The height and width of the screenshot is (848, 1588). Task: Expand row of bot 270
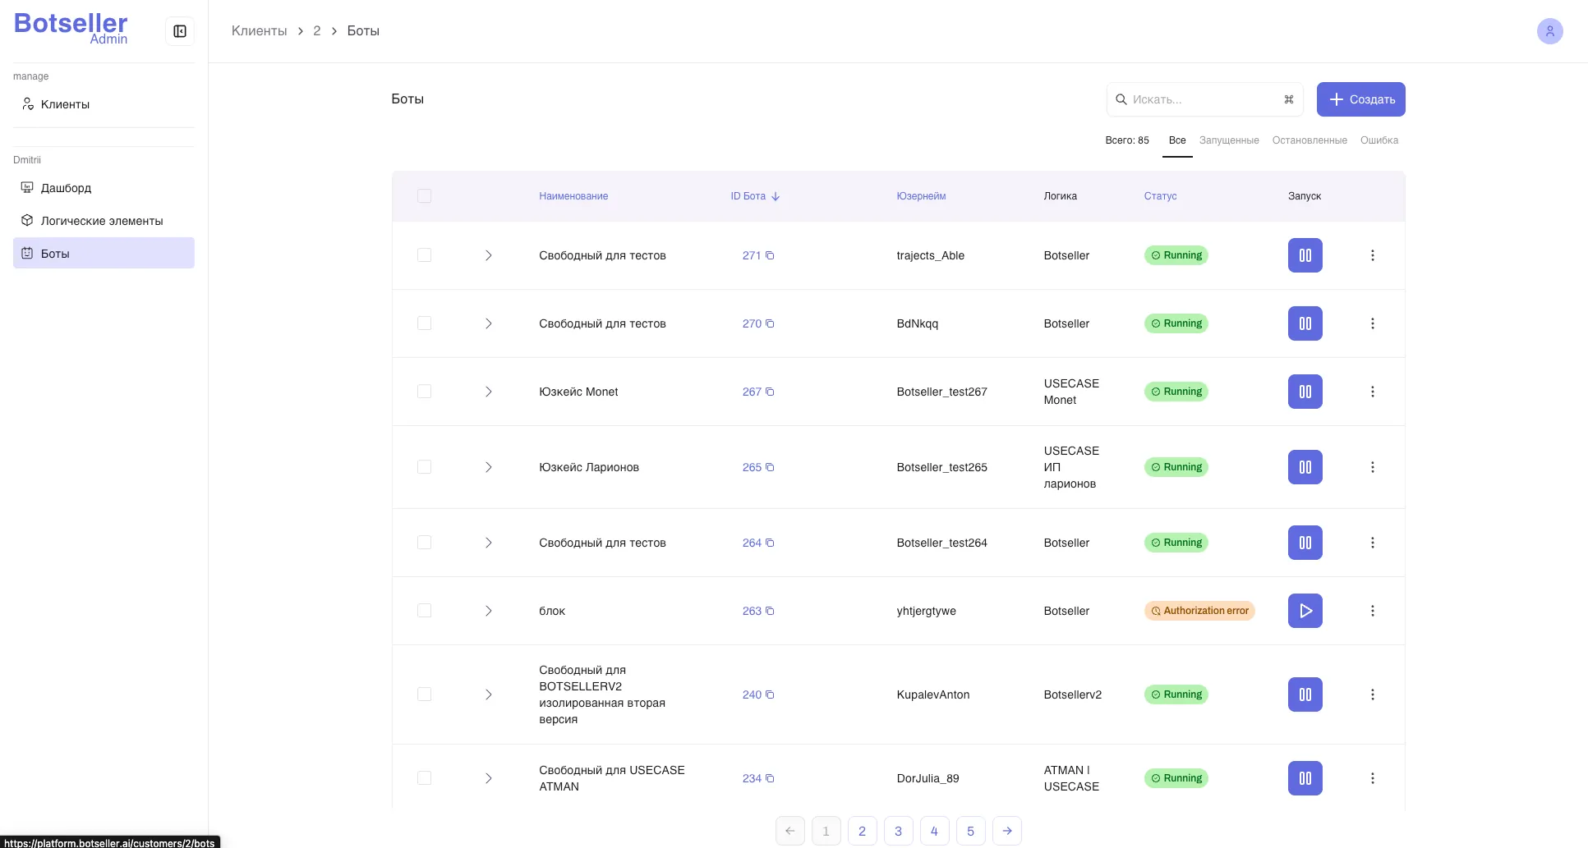coord(488,323)
